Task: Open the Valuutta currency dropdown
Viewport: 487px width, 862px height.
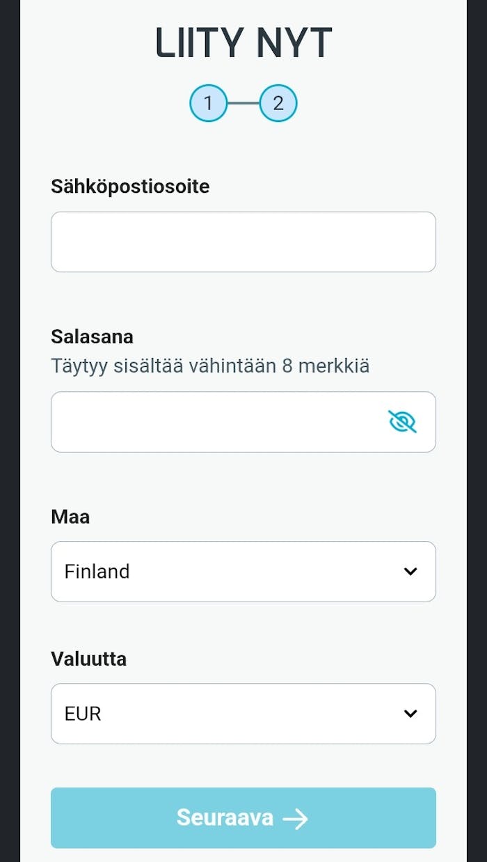Action: click(243, 714)
